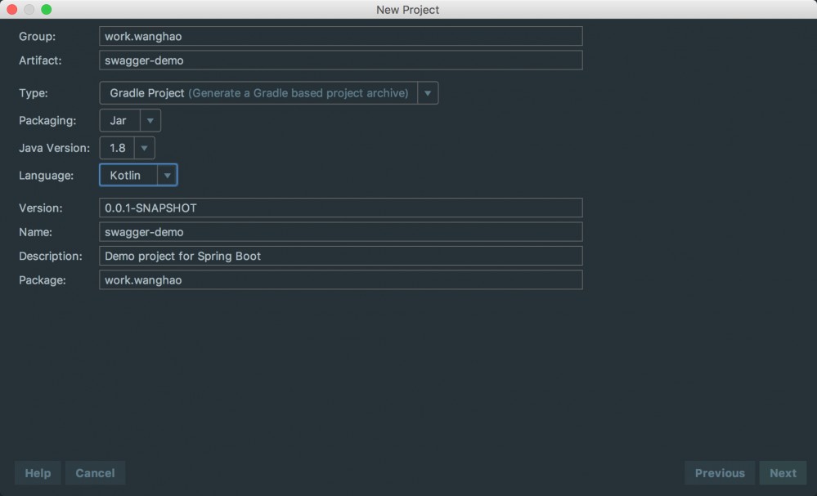Screen dimensions: 817x496
Task: Click the Next button
Action: pos(782,472)
